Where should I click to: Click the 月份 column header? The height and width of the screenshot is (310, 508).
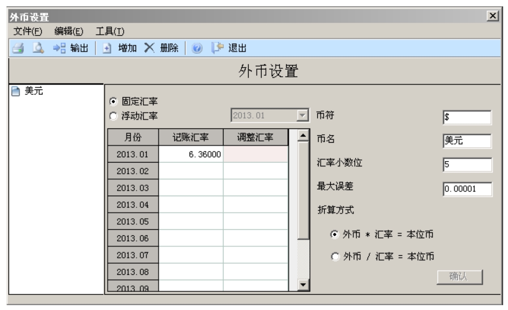click(x=133, y=137)
